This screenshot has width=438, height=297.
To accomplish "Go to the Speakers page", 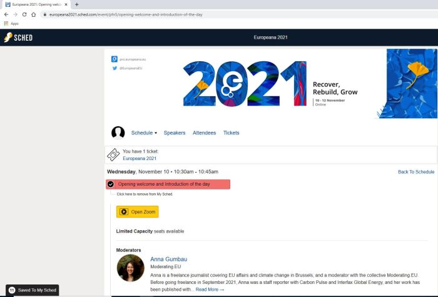I will click(x=175, y=133).
